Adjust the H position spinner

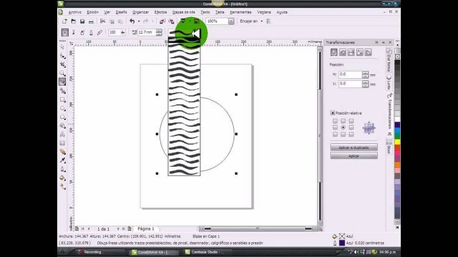click(365, 75)
